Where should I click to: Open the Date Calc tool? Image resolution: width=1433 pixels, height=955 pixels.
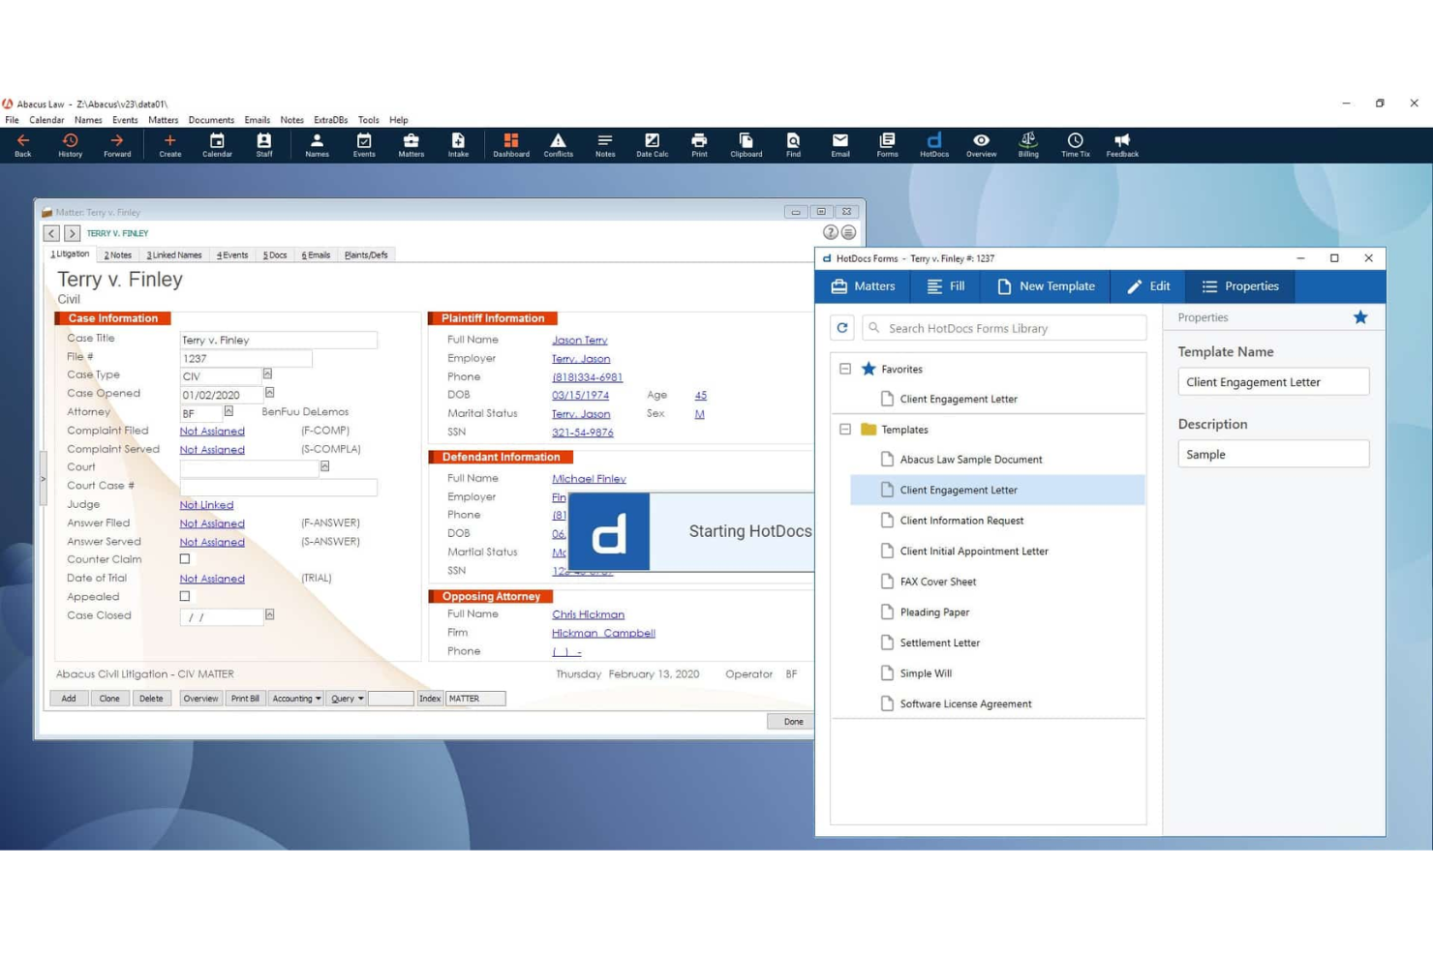[x=652, y=145]
